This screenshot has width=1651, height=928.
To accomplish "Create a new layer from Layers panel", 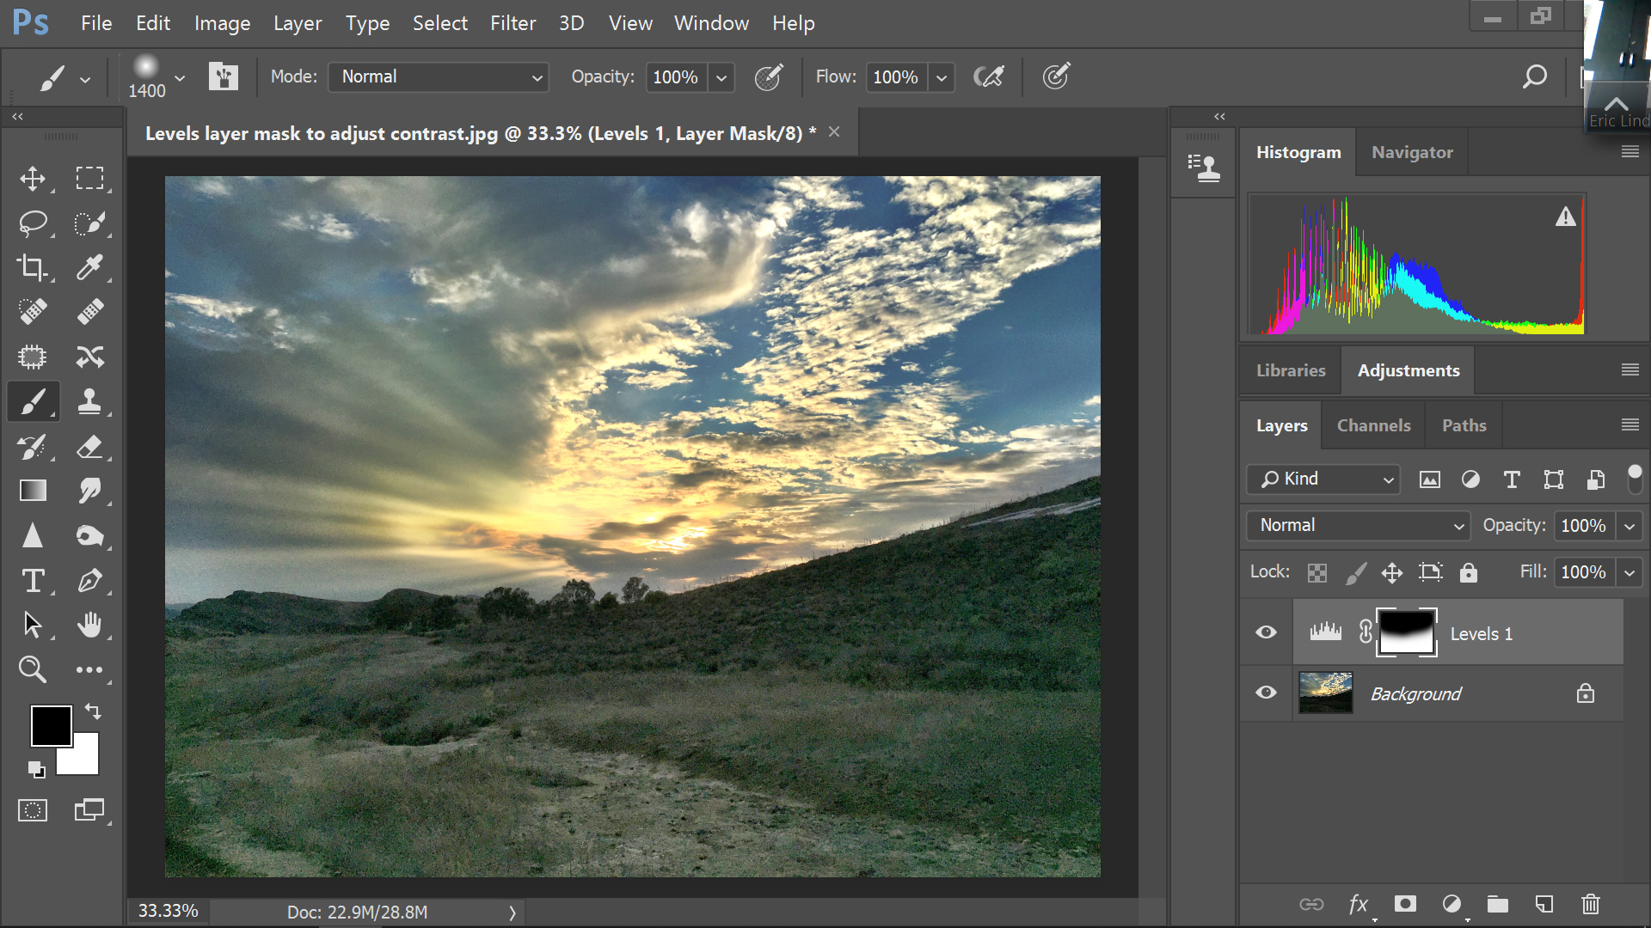I will 1544,904.
